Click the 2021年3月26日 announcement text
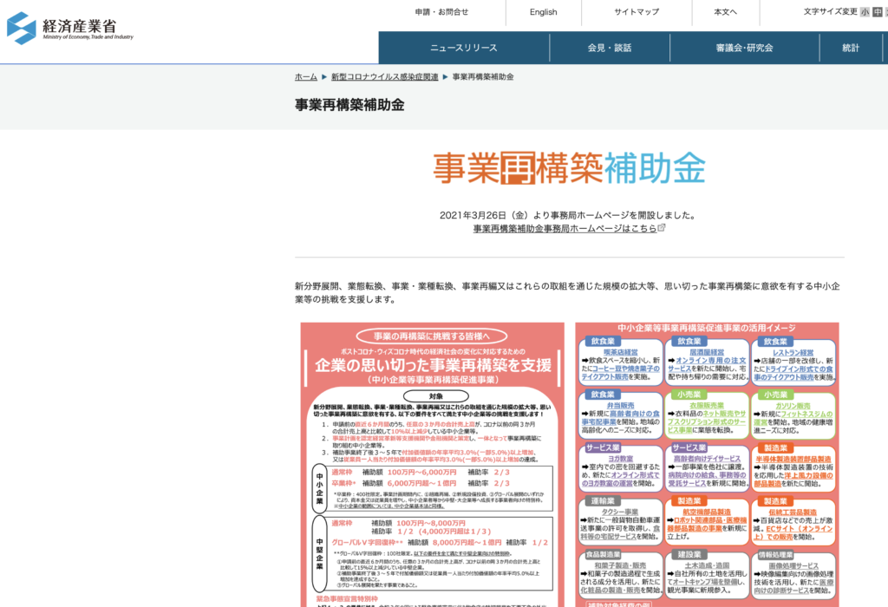Viewport: 888px width, 607px height. [x=567, y=215]
